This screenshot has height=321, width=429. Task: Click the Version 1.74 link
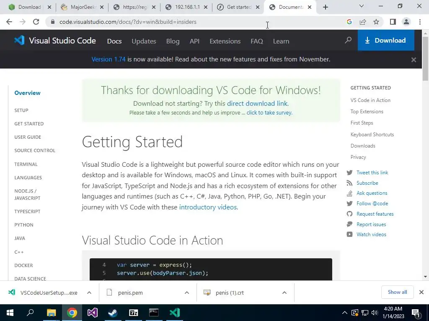click(109, 59)
